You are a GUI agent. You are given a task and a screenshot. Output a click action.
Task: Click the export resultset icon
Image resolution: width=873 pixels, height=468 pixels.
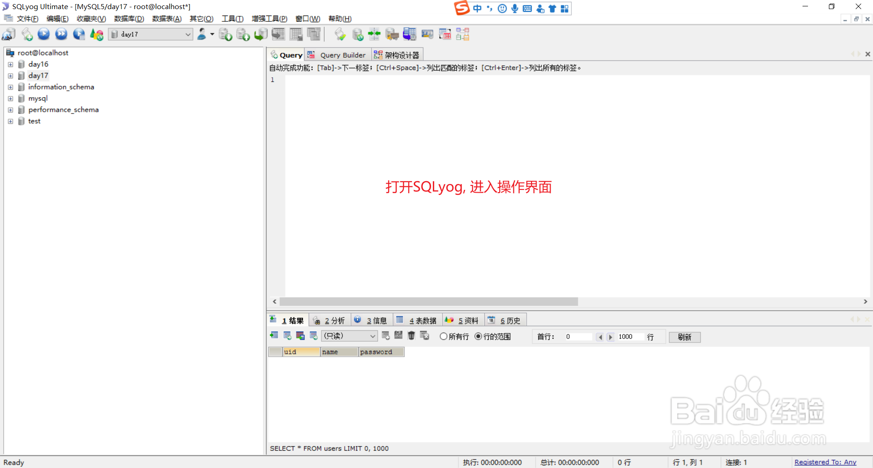[x=274, y=335]
